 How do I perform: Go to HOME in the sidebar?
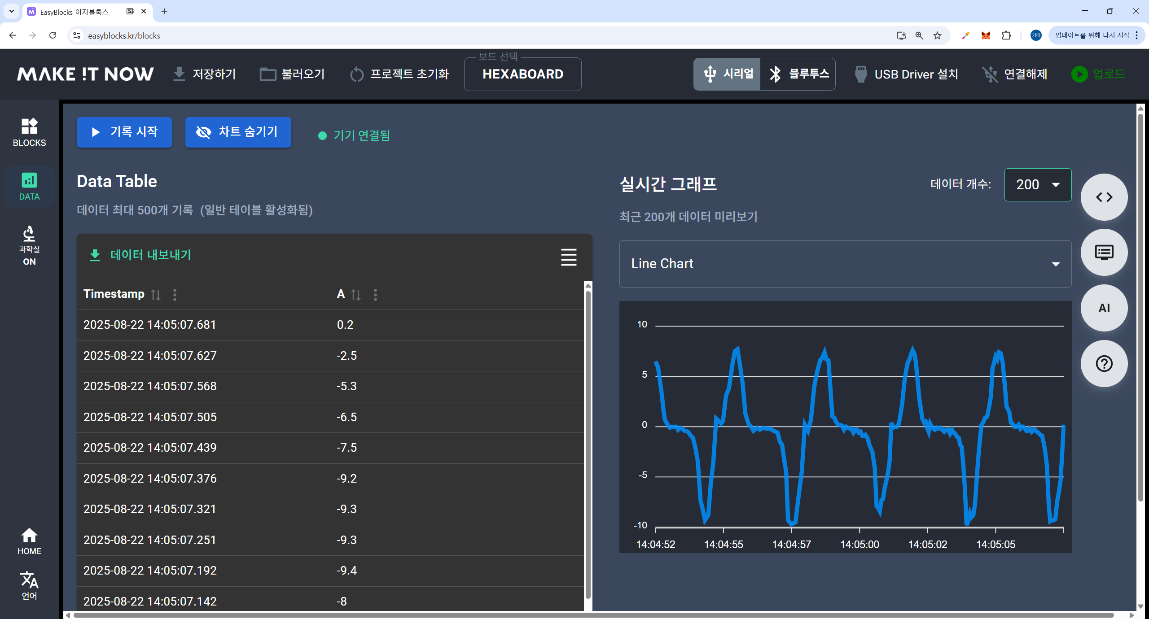tap(29, 541)
